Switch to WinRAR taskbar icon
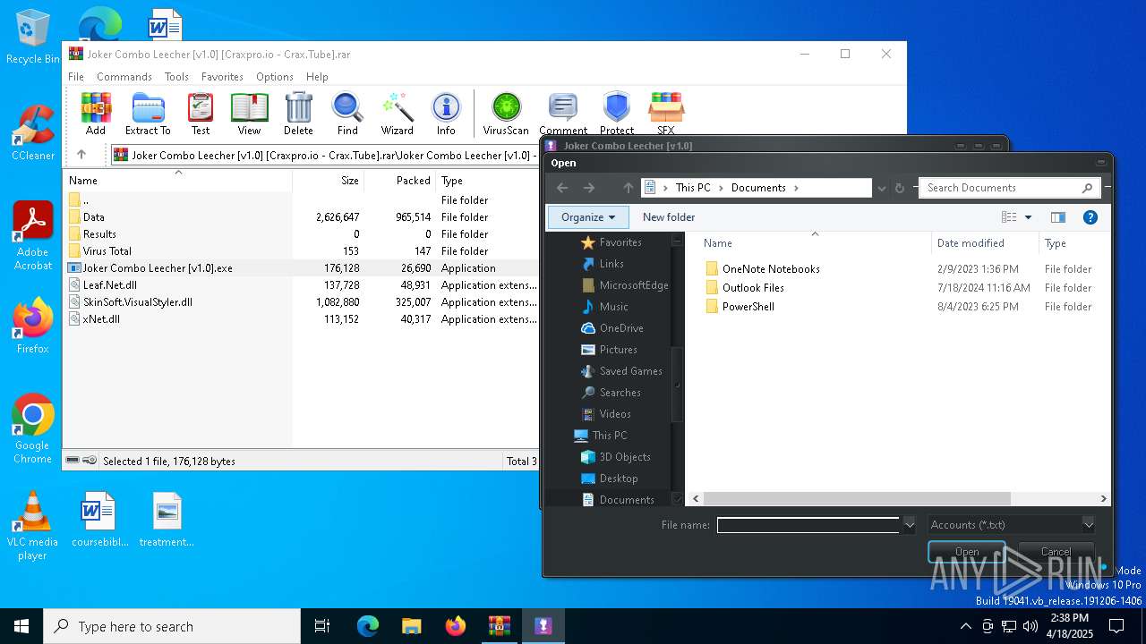 (499, 626)
